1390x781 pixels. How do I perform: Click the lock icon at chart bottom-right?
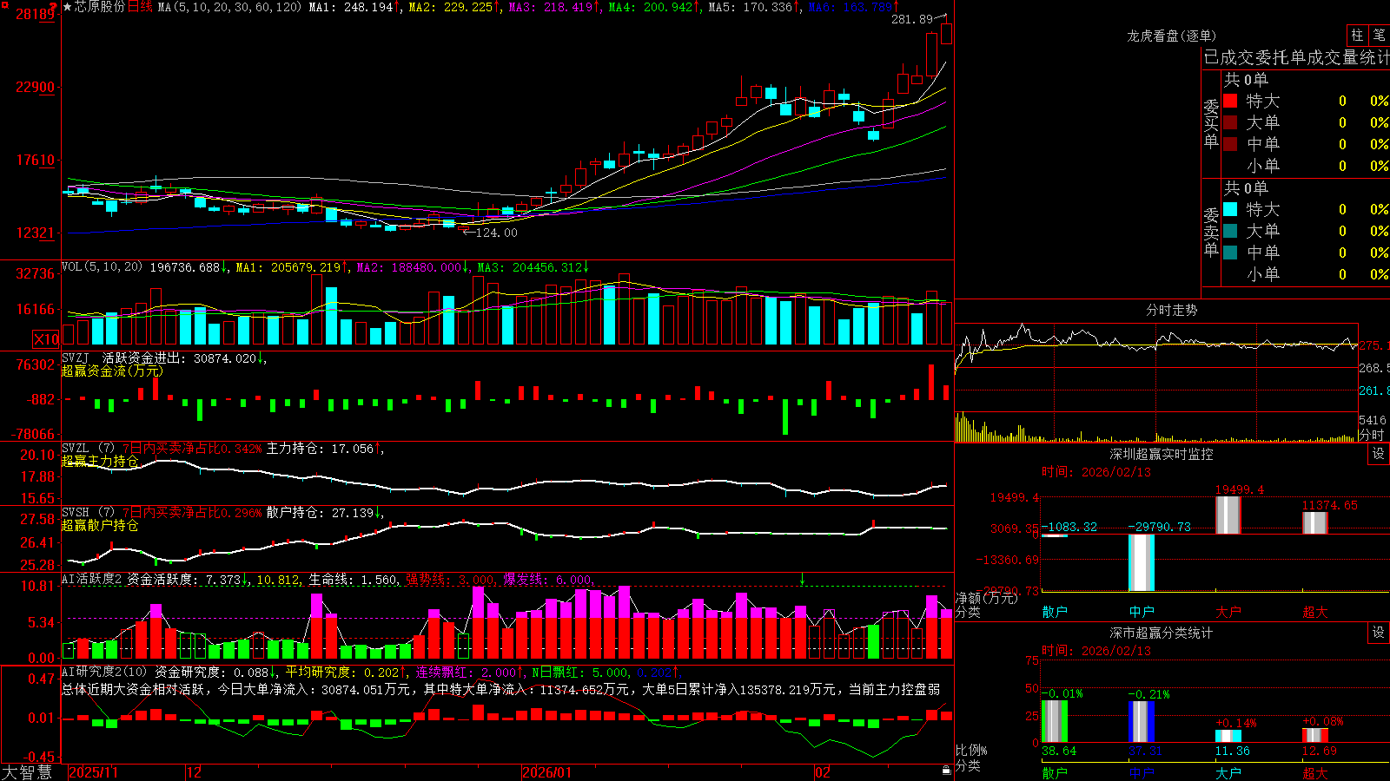coord(946,771)
